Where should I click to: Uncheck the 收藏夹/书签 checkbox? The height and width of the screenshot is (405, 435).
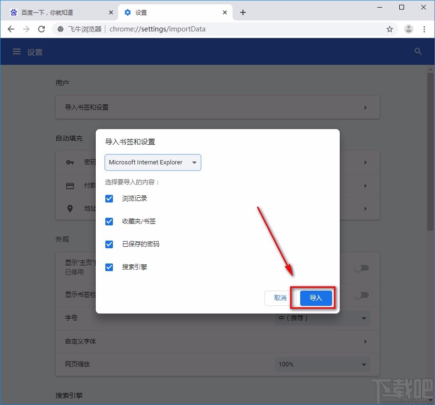(109, 222)
